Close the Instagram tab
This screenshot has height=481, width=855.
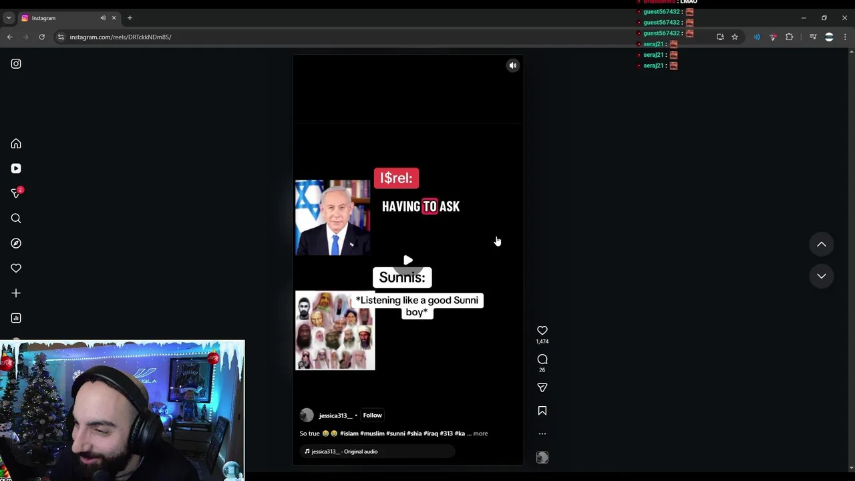(x=114, y=18)
